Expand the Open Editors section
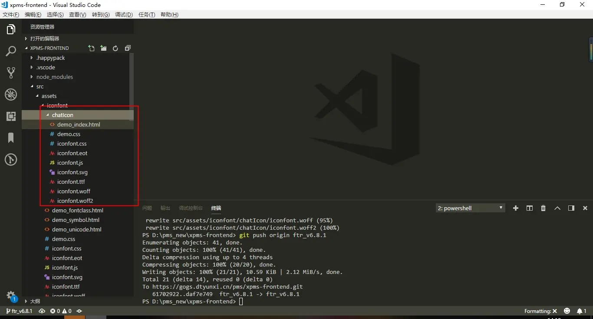593x319 pixels. (x=78, y=39)
